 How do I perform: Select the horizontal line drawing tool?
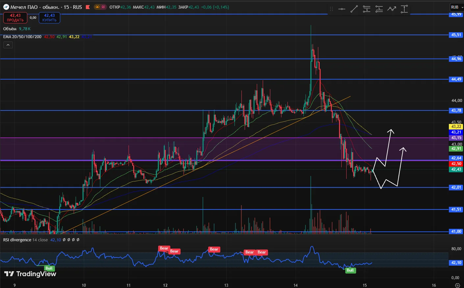tap(342, 9)
